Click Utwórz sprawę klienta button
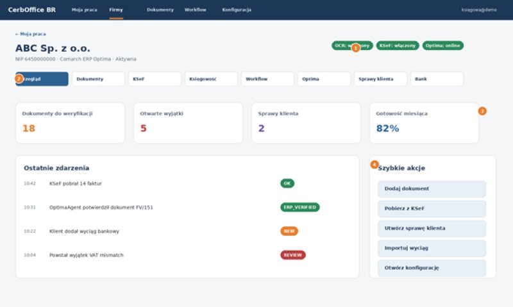Image resolution: width=513 pixels, height=307 pixels. click(432, 228)
